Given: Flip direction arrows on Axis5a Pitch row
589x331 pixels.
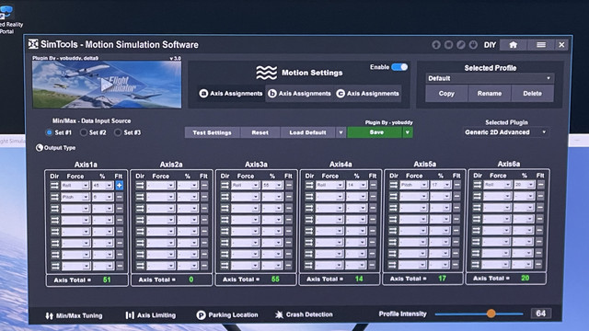Looking at the screenshot, I should click(x=394, y=185).
